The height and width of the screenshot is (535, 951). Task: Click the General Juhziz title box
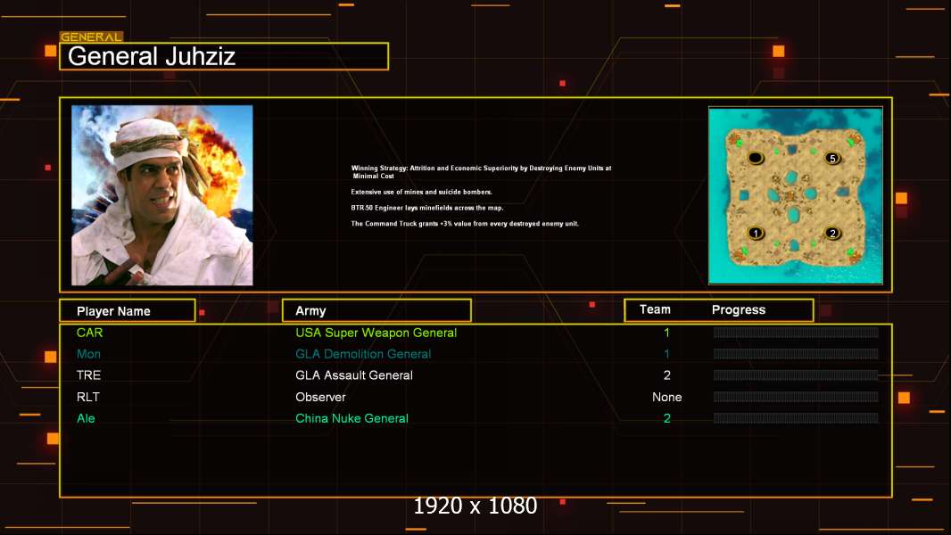(224, 56)
